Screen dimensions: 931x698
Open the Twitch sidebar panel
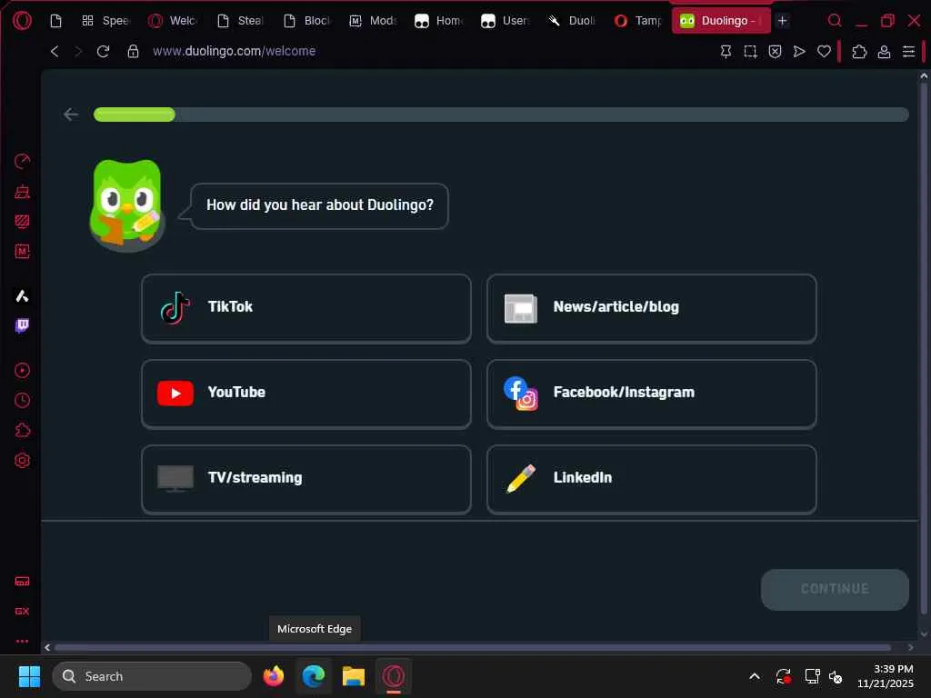22,325
